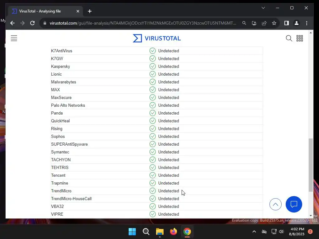Click the zoom magnifier in address bar
This screenshot has width=319, height=239.
(244, 23)
